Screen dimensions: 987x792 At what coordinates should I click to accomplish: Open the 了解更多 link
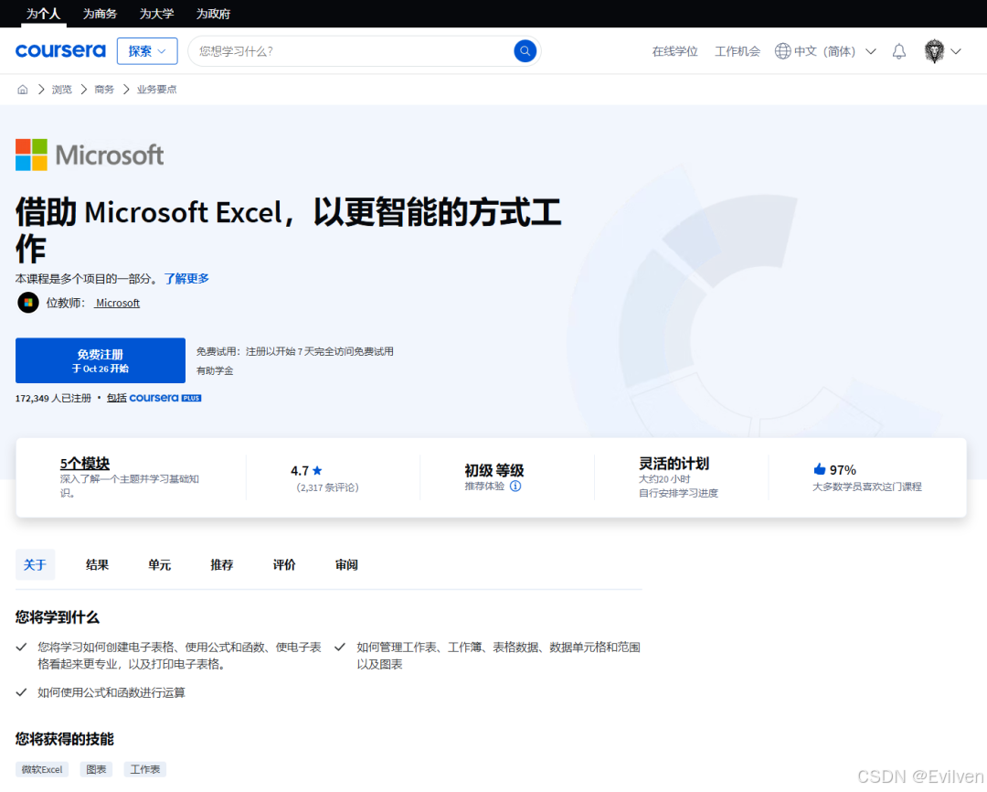[x=186, y=279]
